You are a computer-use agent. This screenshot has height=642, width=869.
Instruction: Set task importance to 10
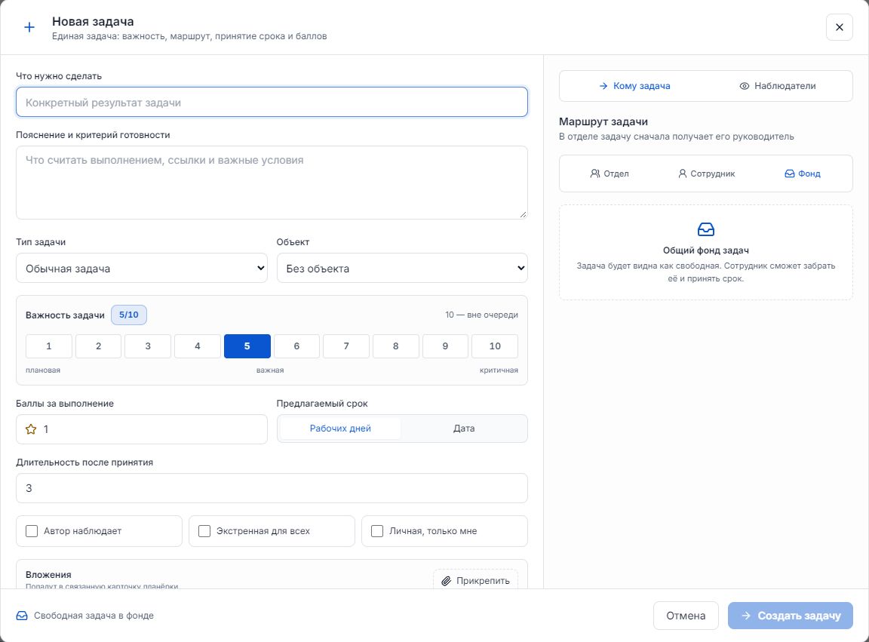(x=495, y=346)
